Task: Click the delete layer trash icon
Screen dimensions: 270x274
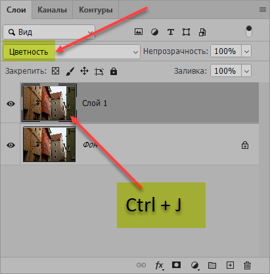Action: click(x=247, y=265)
